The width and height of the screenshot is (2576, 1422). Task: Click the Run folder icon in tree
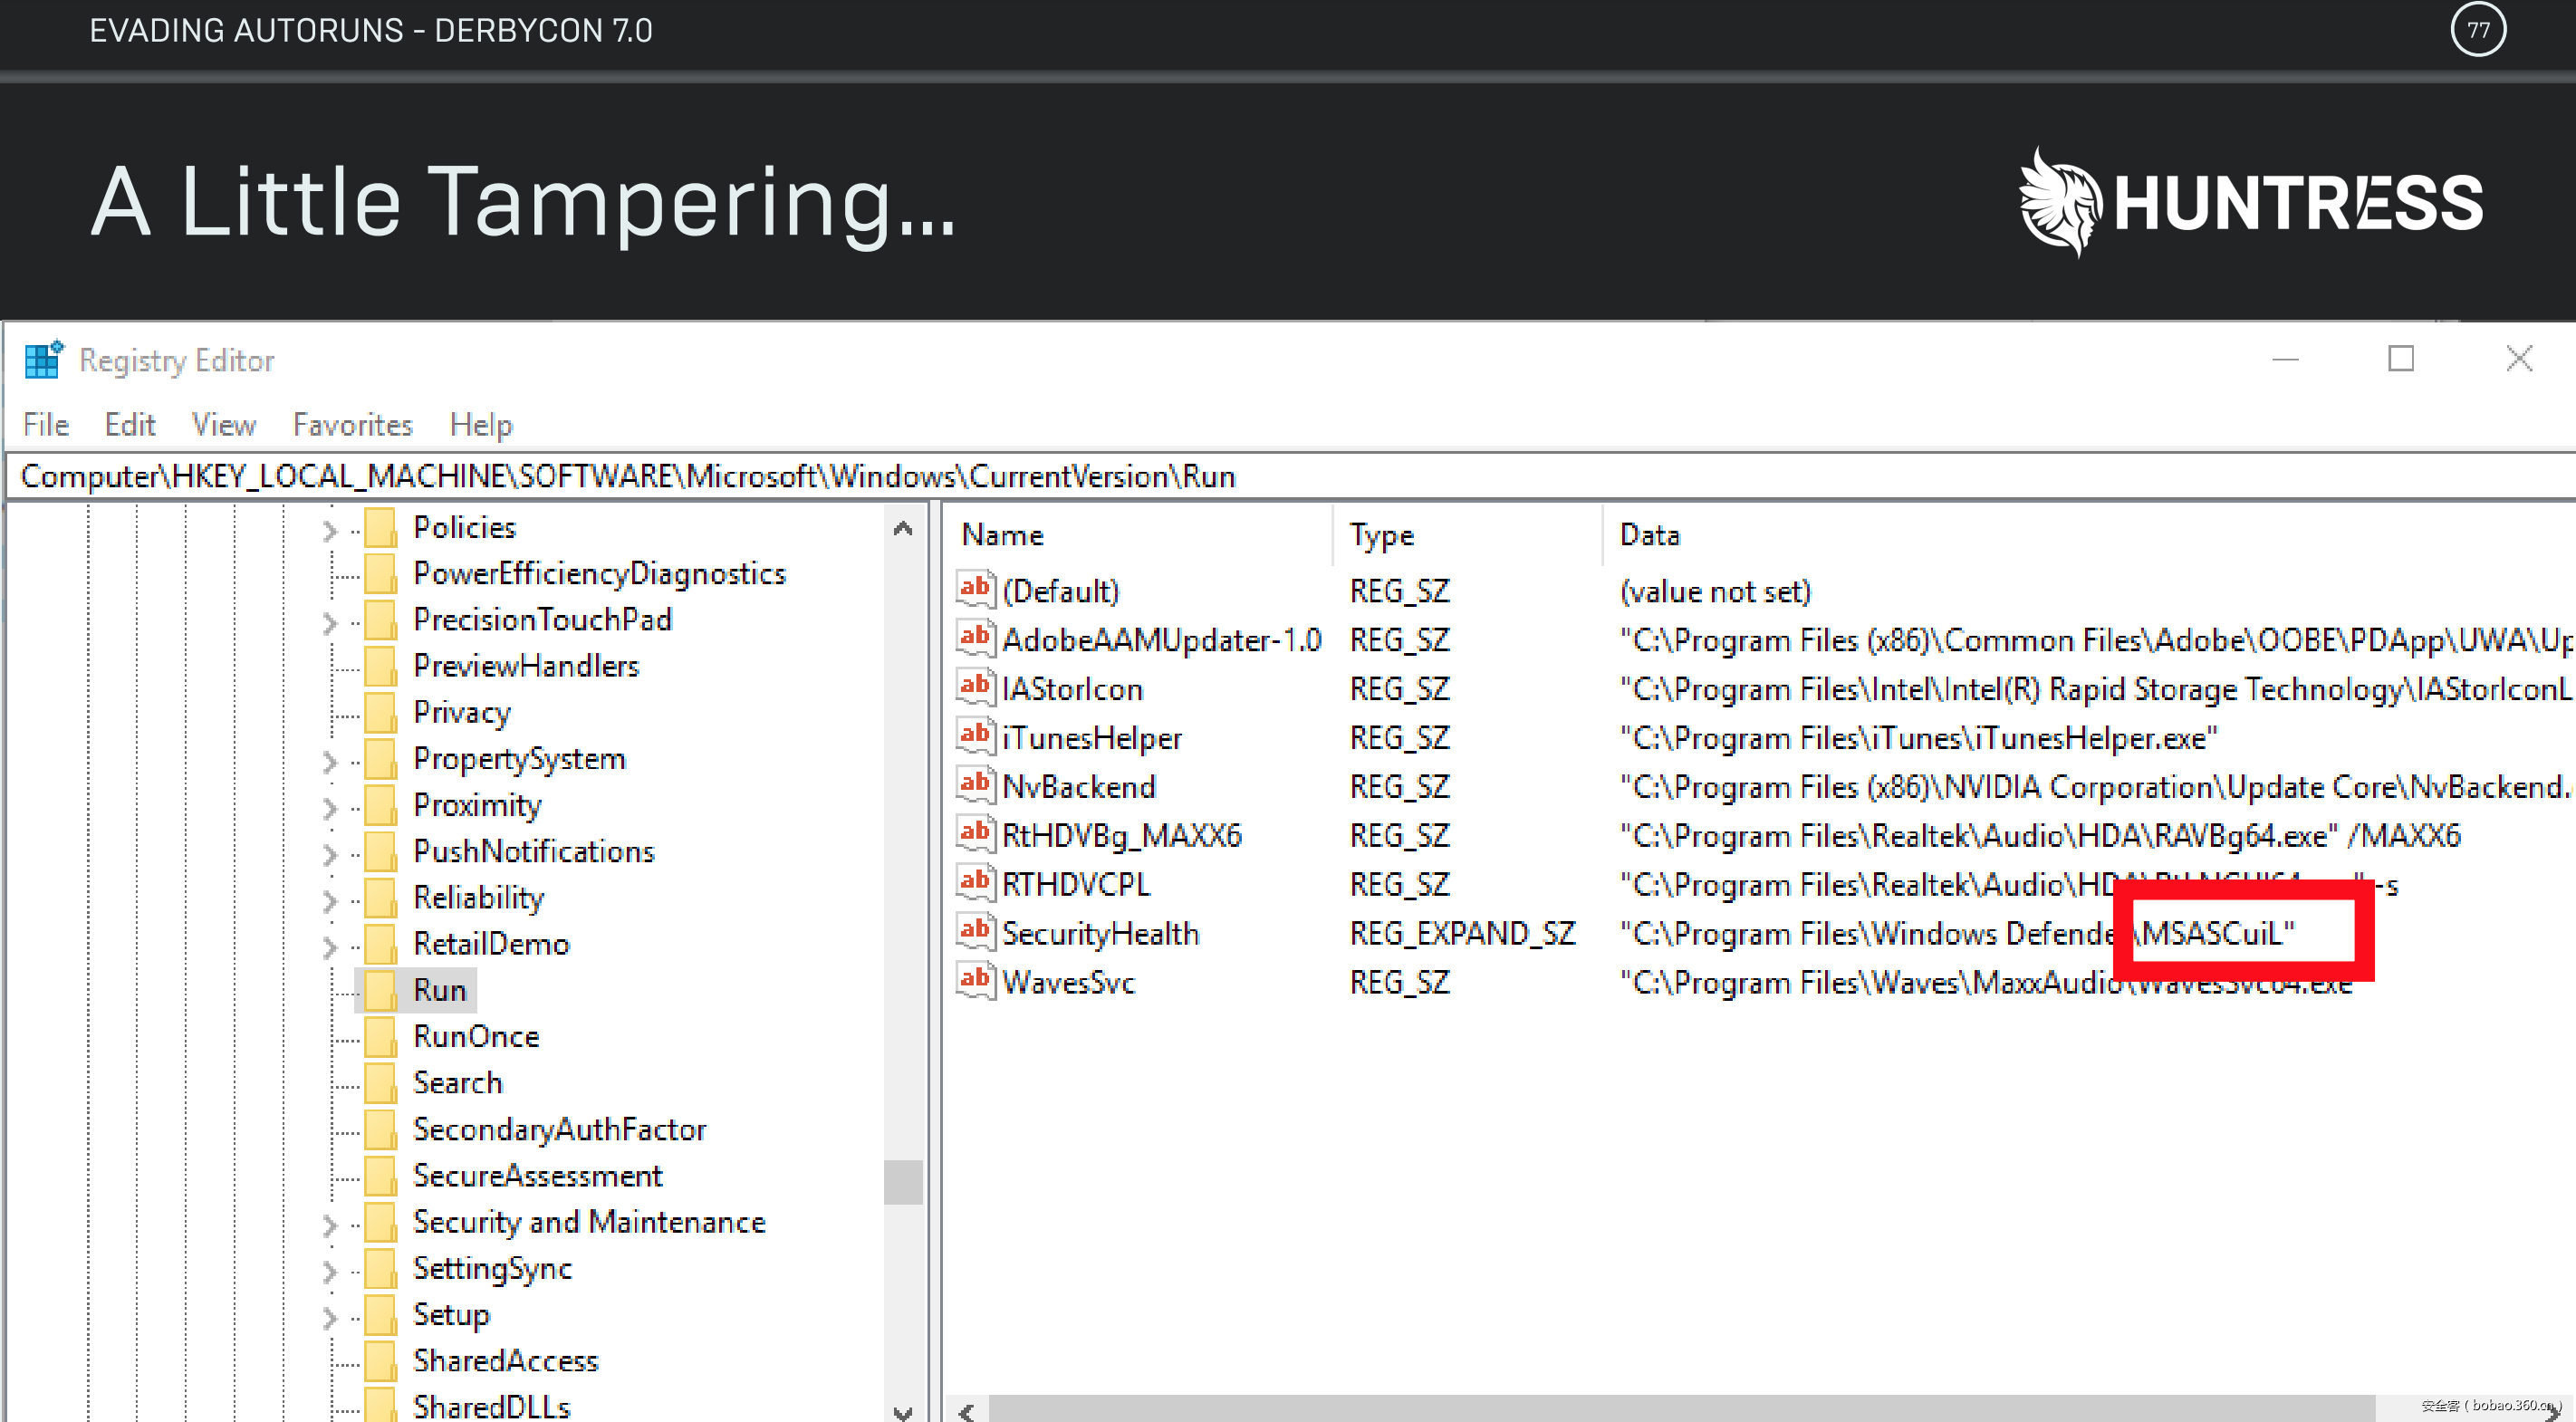[381, 990]
